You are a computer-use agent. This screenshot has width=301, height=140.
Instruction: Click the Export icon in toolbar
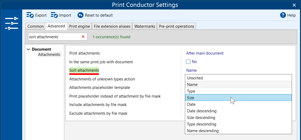[x=30, y=15]
